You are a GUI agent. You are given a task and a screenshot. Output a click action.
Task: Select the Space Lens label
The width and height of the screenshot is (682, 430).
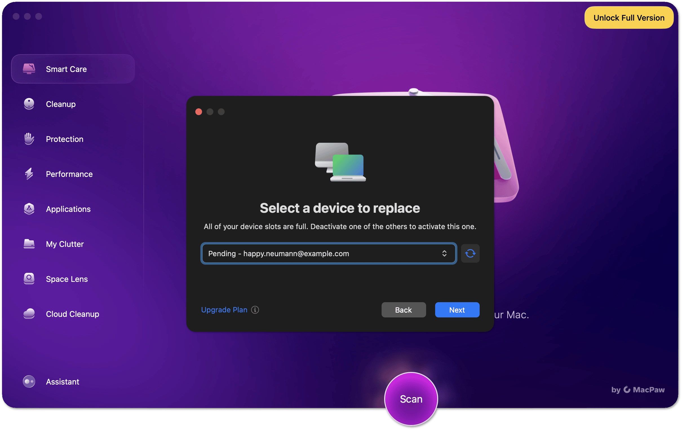pyautogui.click(x=67, y=279)
